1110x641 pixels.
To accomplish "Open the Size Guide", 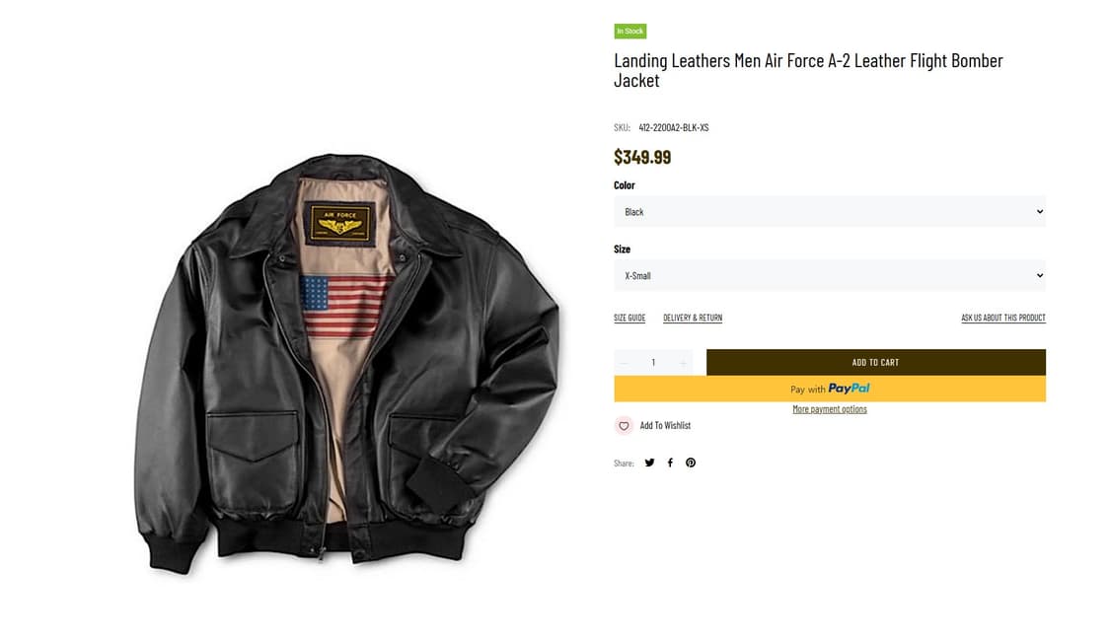I will tap(629, 318).
